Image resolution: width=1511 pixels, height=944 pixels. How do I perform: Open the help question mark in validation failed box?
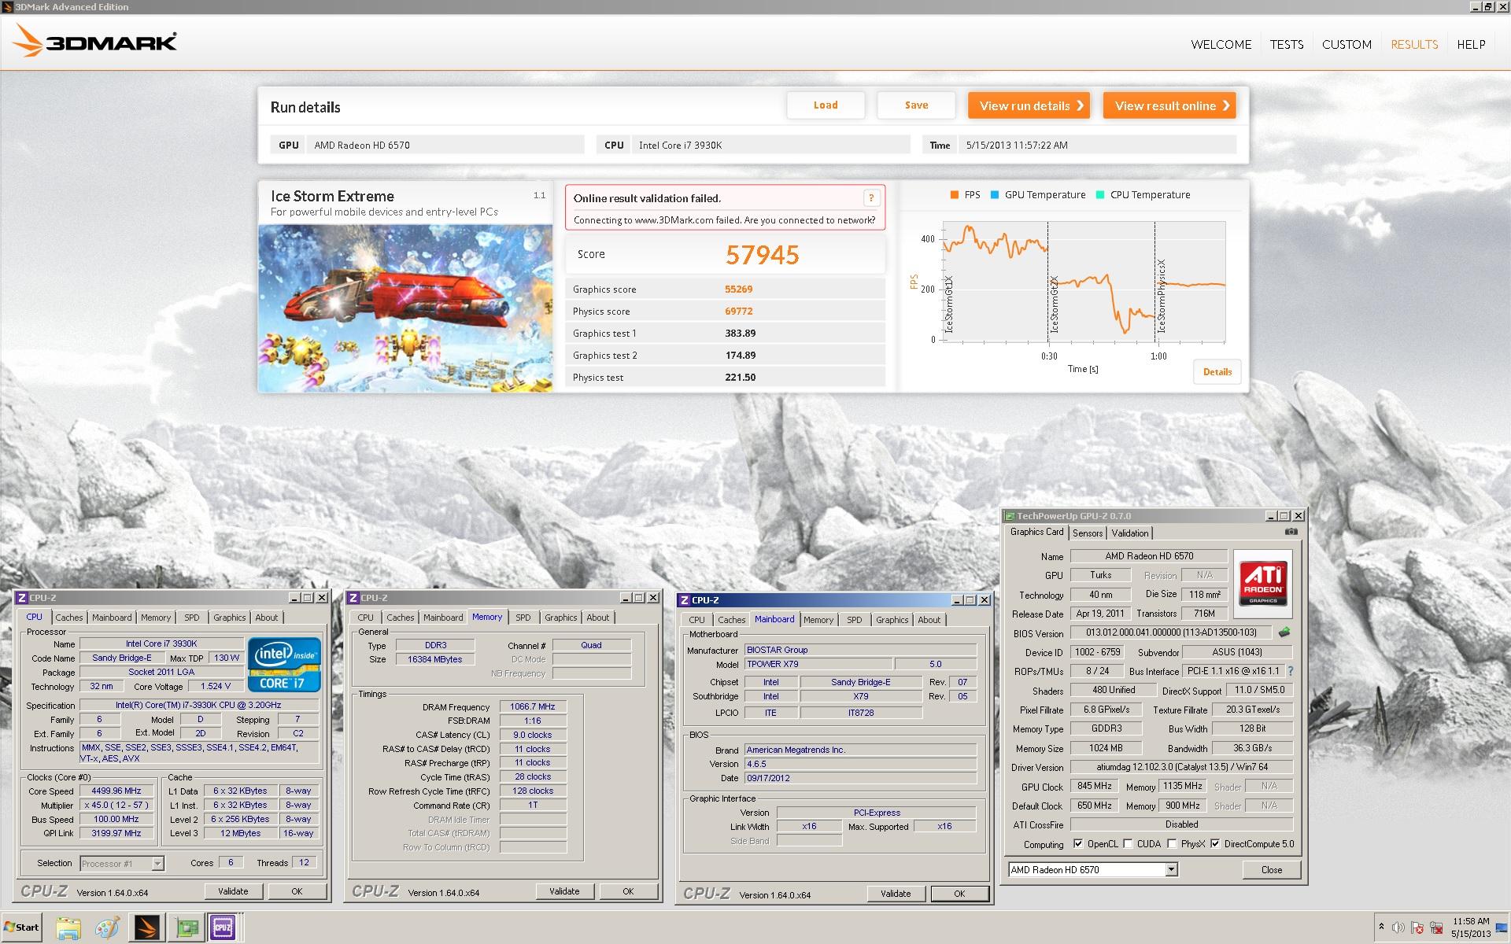(x=871, y=198)
